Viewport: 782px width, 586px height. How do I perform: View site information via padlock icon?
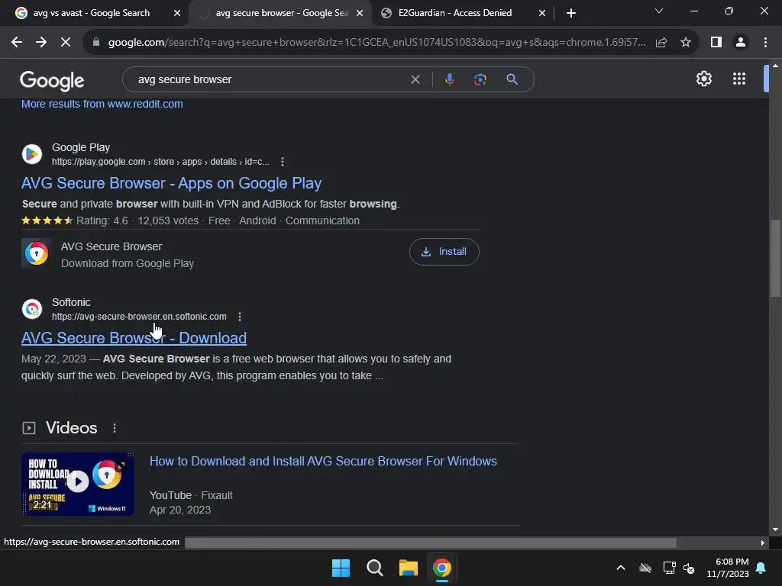pos(96,43)
